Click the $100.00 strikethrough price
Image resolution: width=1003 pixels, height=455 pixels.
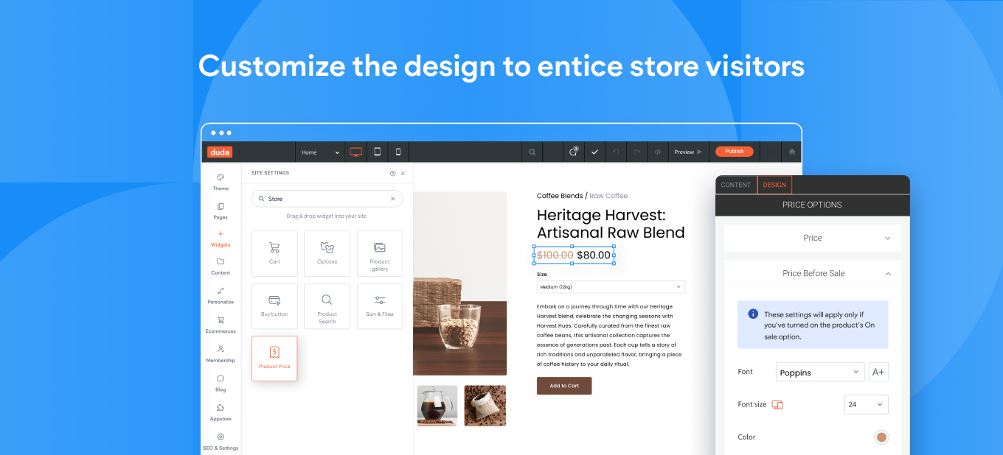click(555, 255)
